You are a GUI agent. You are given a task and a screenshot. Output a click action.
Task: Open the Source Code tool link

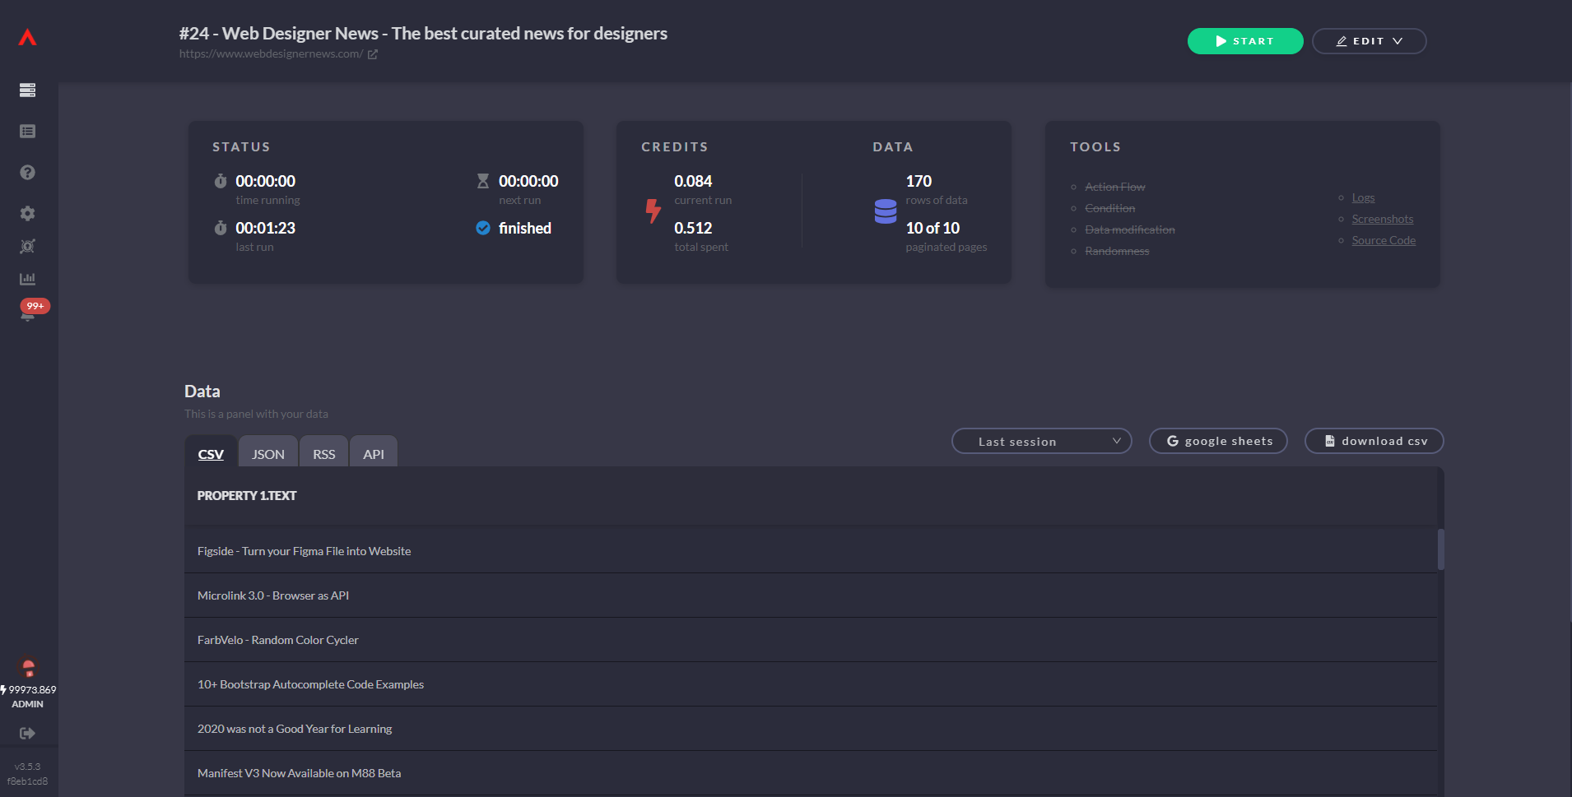point(1384,241)
